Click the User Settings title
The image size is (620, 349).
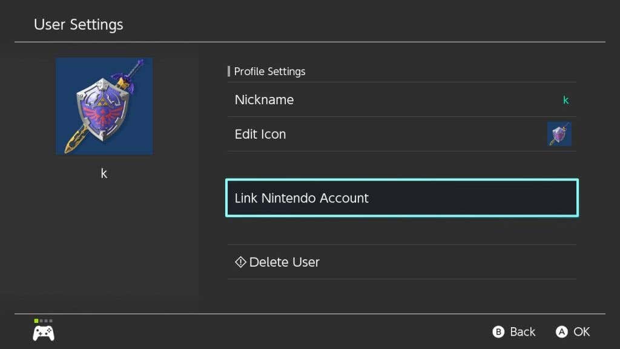pos(78,24)
